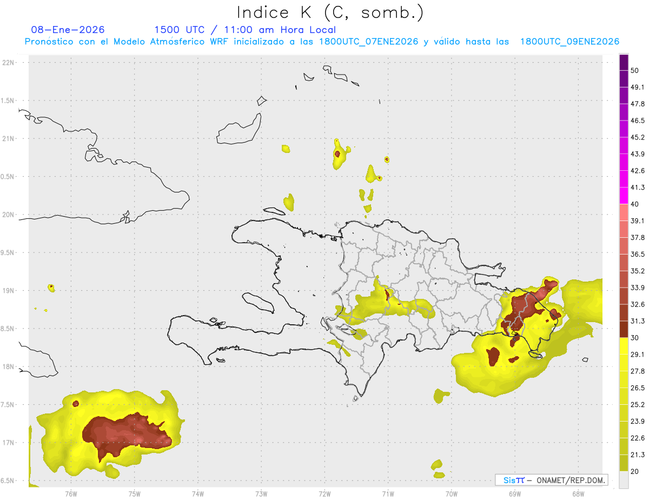Image resolution: width=649 pixels, height=501 pixels.
Task: Click the "18N" latitude label
Action: point(9,367)
